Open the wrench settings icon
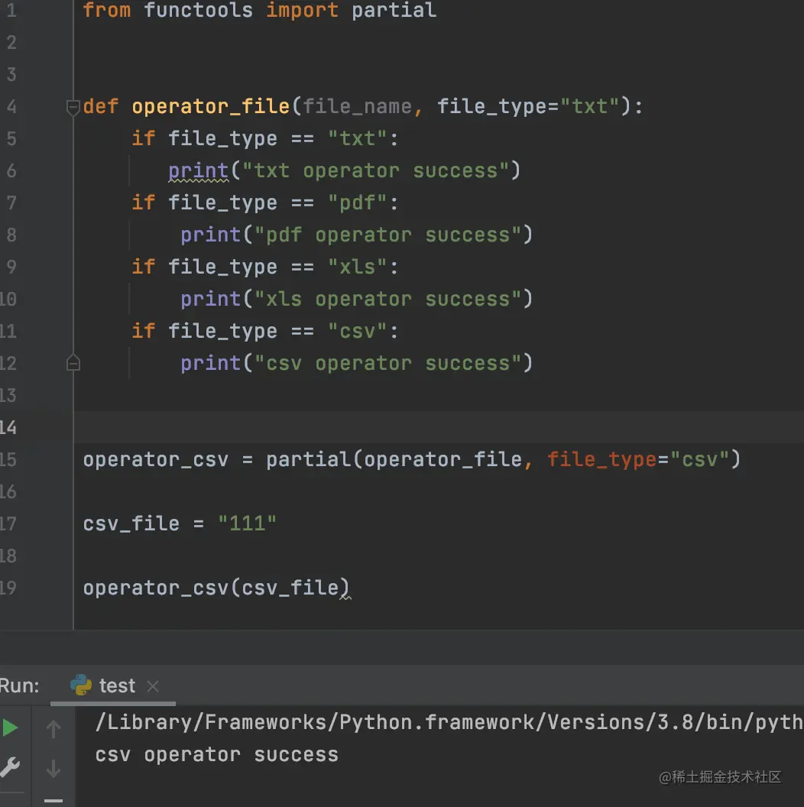This screenshot has height=807, width=804. coord(10,766)
